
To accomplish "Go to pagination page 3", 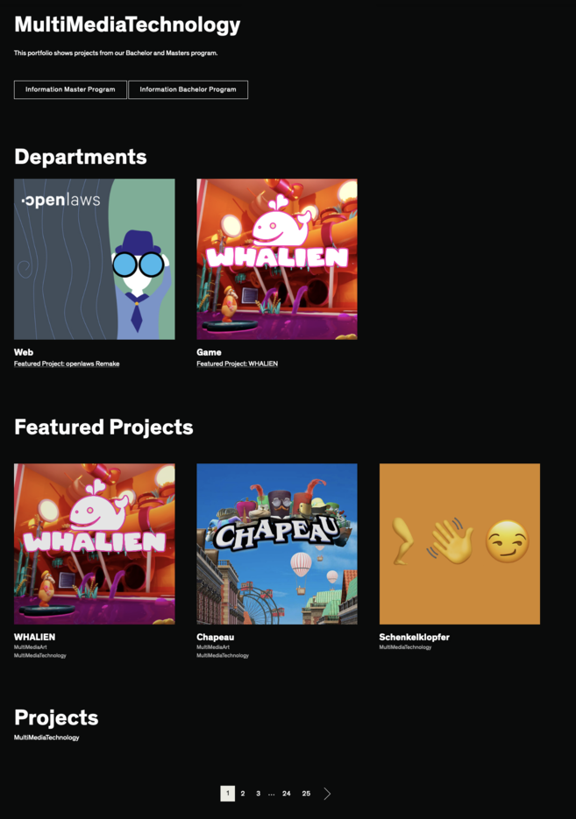I will click(x=259, y=794).
